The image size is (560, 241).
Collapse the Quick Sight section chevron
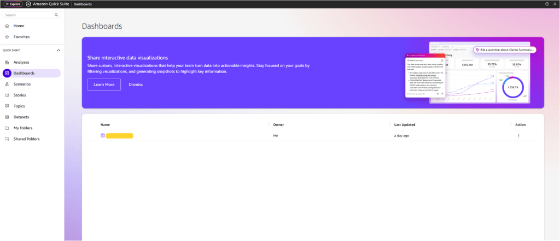click(59, 50)
